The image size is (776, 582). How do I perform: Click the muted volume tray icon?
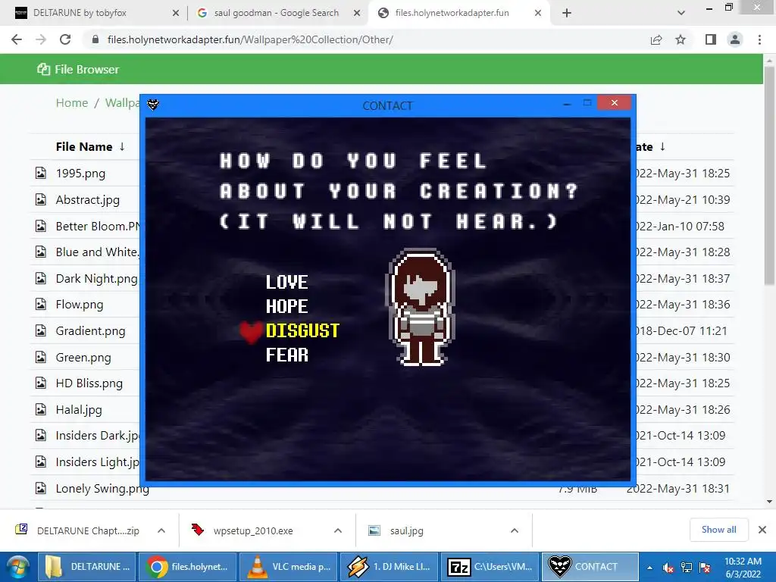pyautogui.click(x=668, y=568)
